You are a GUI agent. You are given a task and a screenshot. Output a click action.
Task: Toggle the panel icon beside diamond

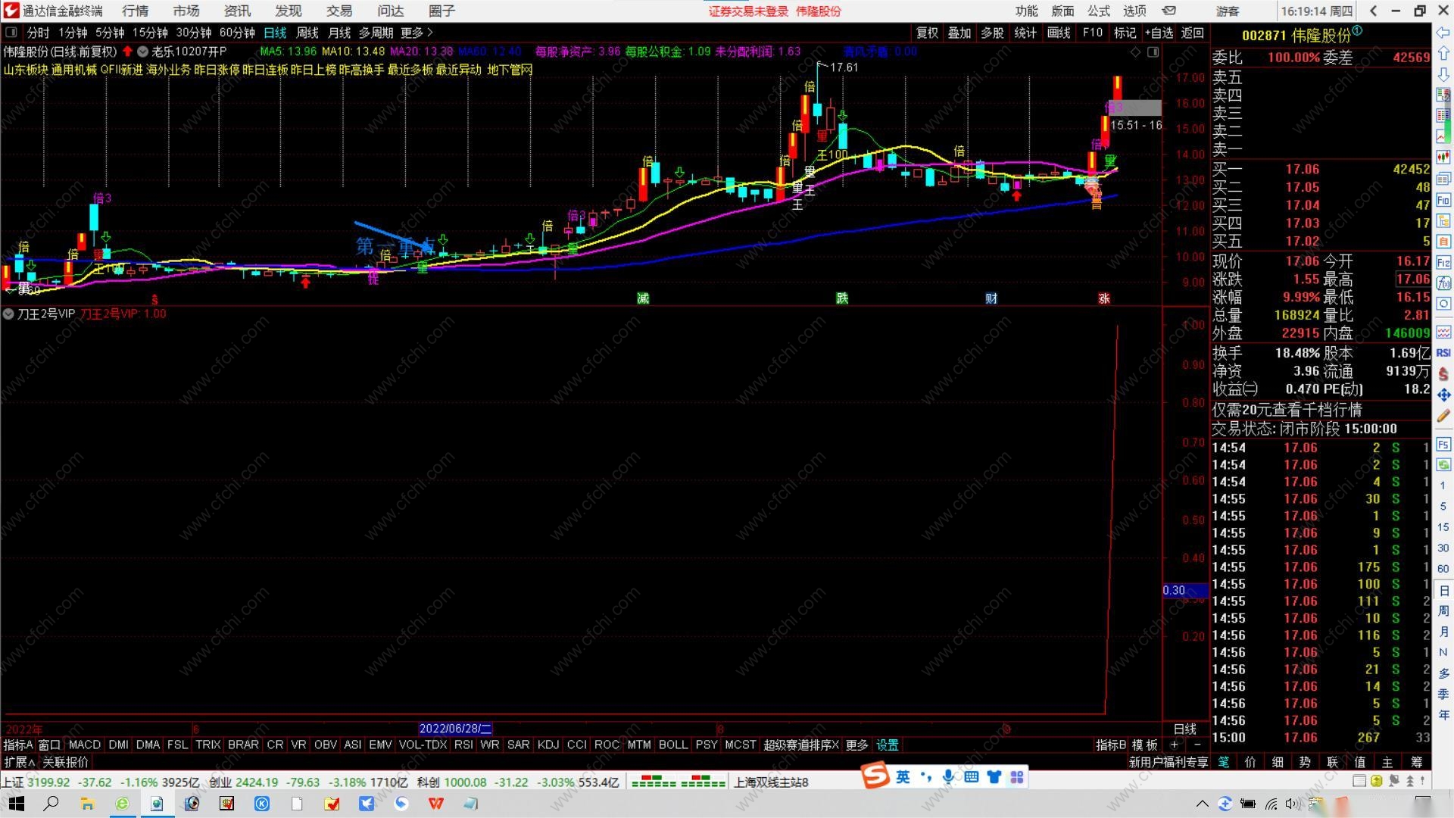pyautogui.click(x=1153, y=52)
